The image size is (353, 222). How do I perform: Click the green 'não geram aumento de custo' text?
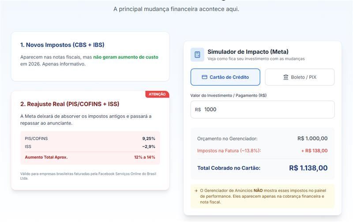pos(125,57)
